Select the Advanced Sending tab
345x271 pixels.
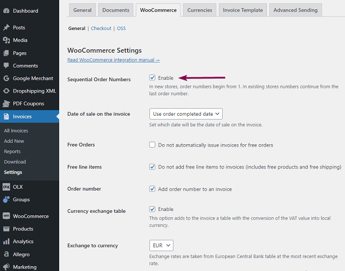(x=295, y=10)
